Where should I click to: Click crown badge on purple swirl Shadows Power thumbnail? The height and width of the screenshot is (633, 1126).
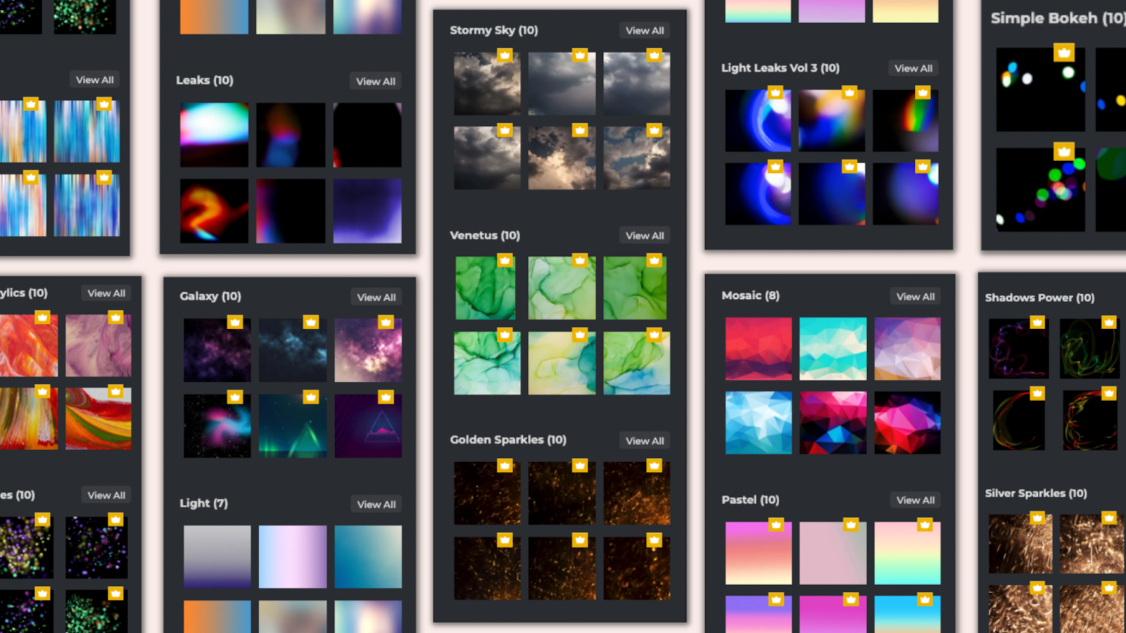(x=1037, y=322)
